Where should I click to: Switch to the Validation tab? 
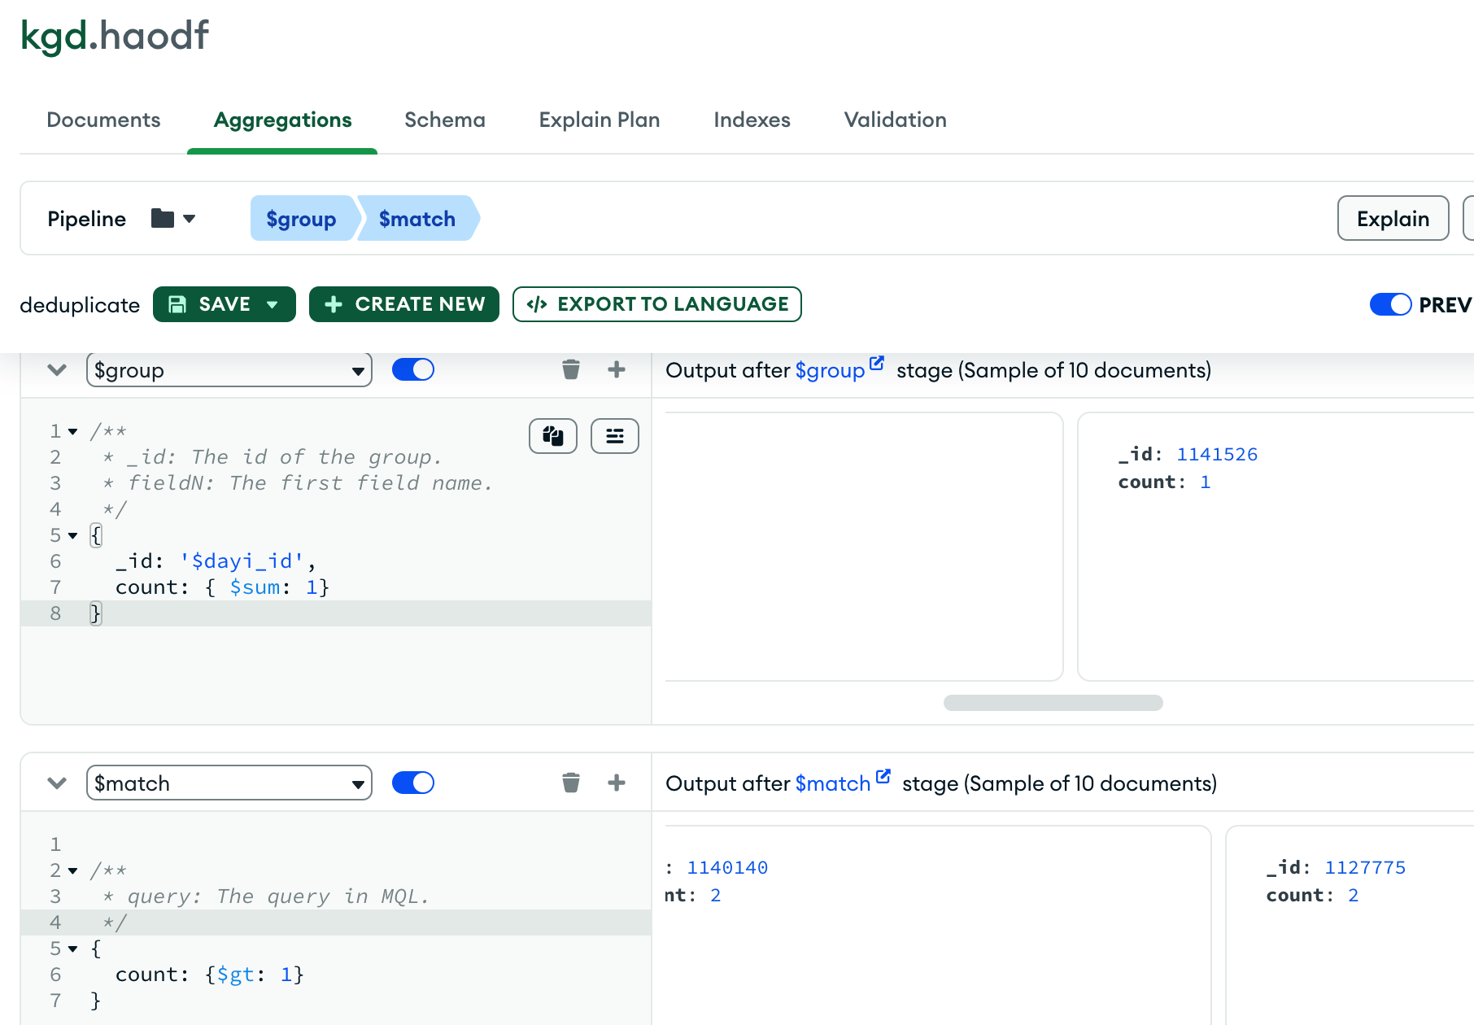pyautogui.click(x=895, y=120)
